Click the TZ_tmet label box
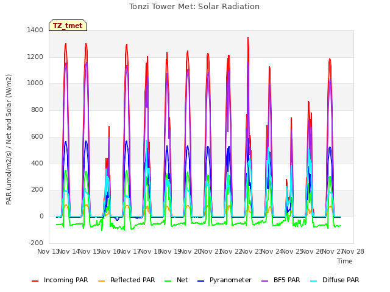This screenshot has height=292, width=390. click(68, 26)
